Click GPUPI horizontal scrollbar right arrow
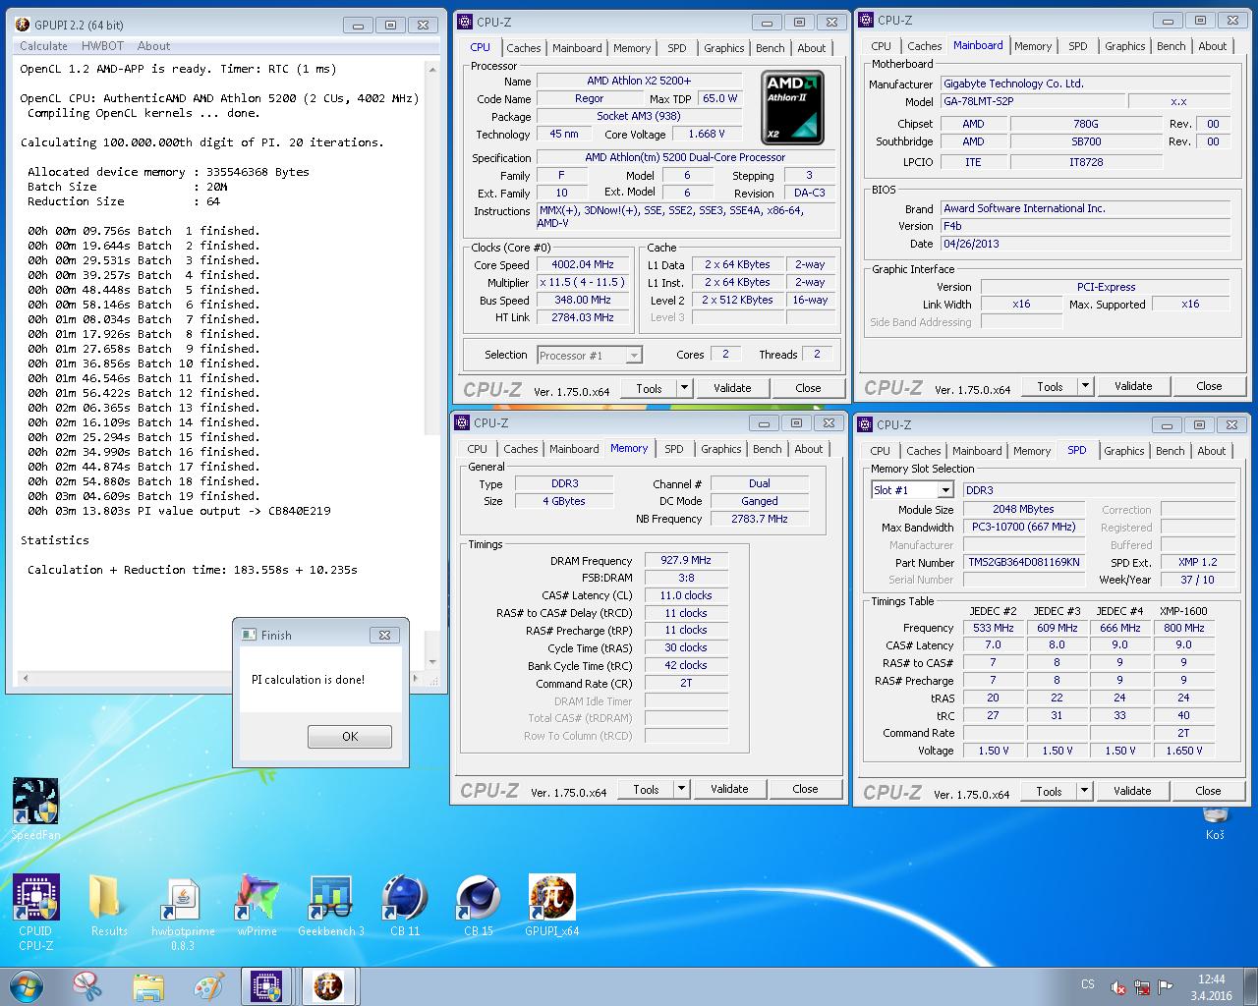The image size is (1258, 1006). 417,678
